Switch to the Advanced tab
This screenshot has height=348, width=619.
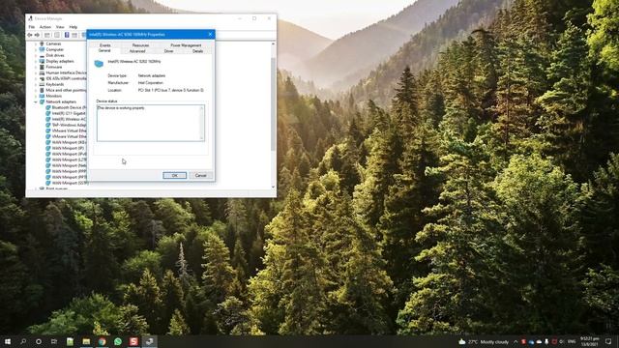click(137, 51)
